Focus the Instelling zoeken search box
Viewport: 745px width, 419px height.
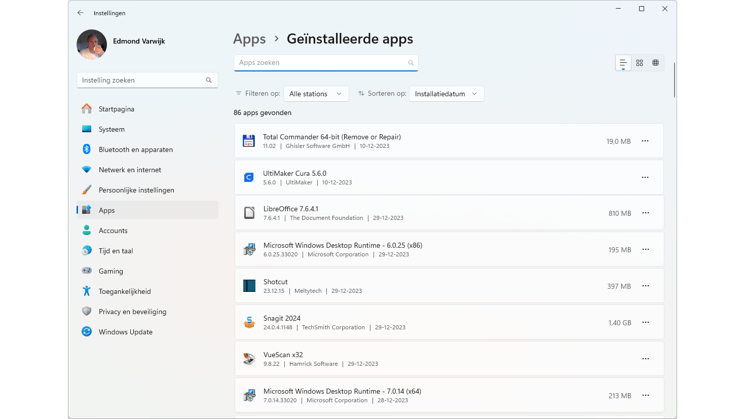142,80
